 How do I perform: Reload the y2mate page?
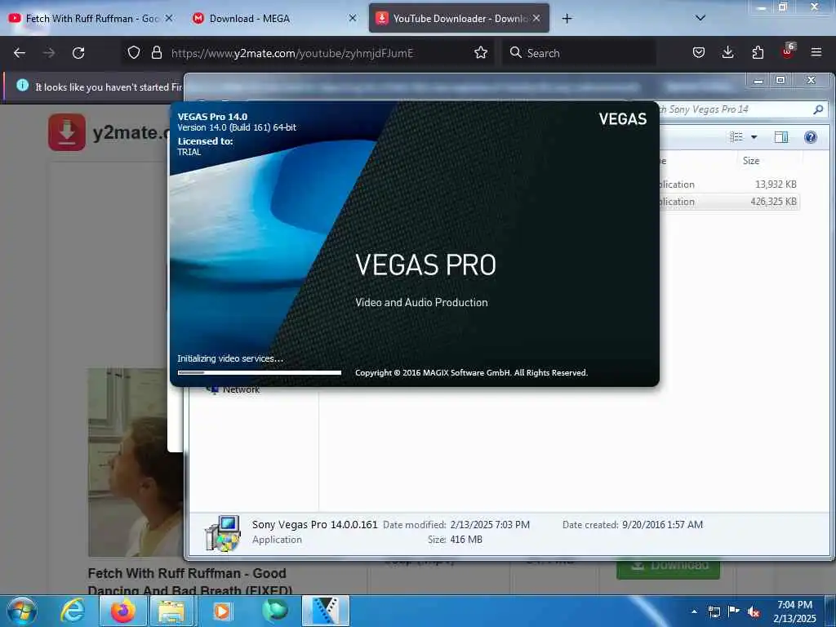[x=78, y=53]
